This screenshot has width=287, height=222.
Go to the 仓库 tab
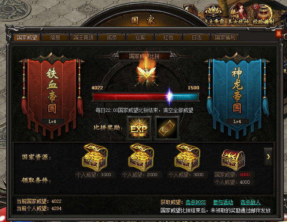[140, 37]
